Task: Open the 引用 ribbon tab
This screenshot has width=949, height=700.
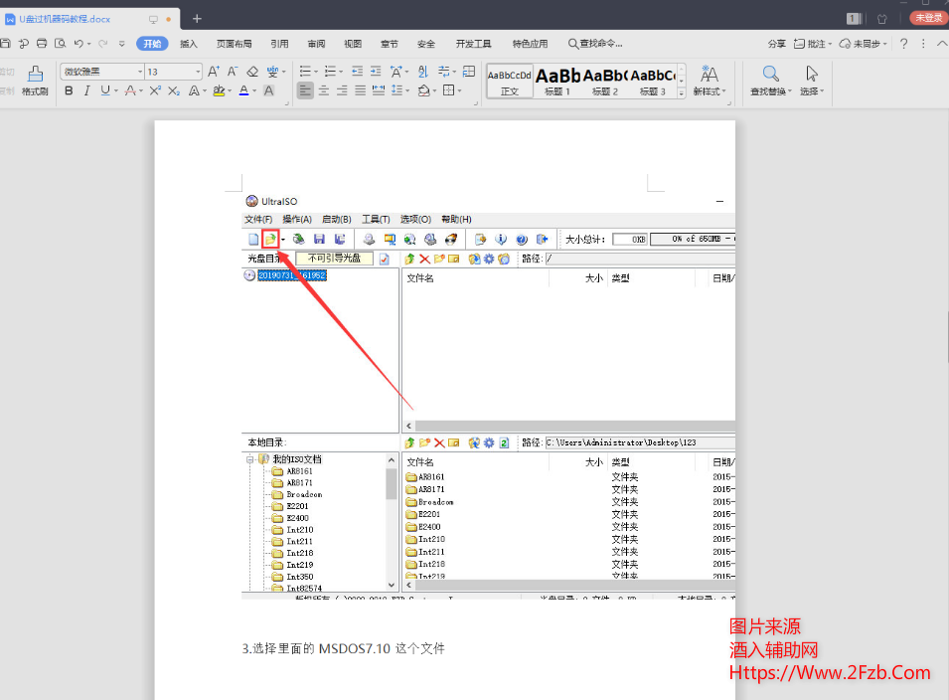Action: tap(279, 44)
